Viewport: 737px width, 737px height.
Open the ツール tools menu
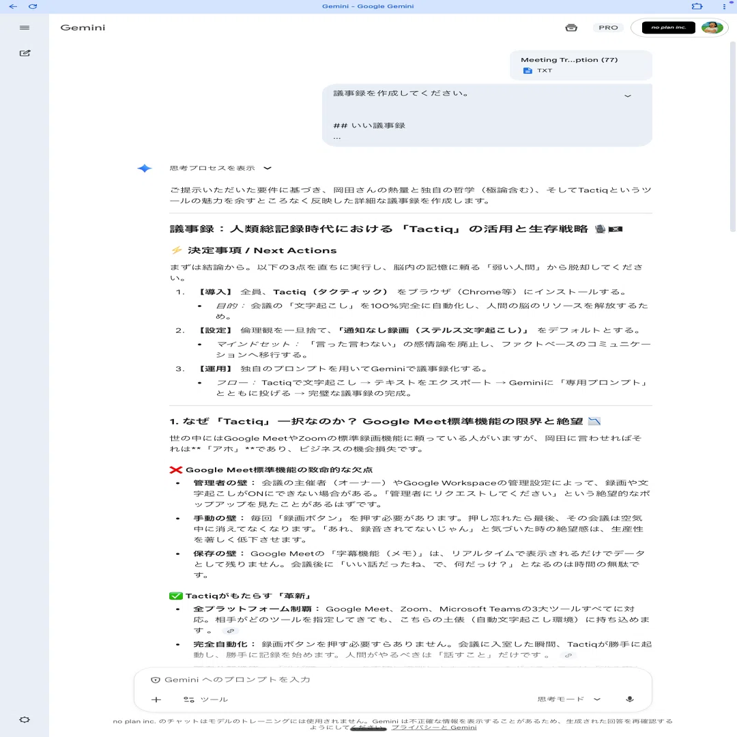pyautogui.click(x=205, y=699)
